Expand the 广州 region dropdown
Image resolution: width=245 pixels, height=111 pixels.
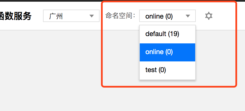pos(71,16)
